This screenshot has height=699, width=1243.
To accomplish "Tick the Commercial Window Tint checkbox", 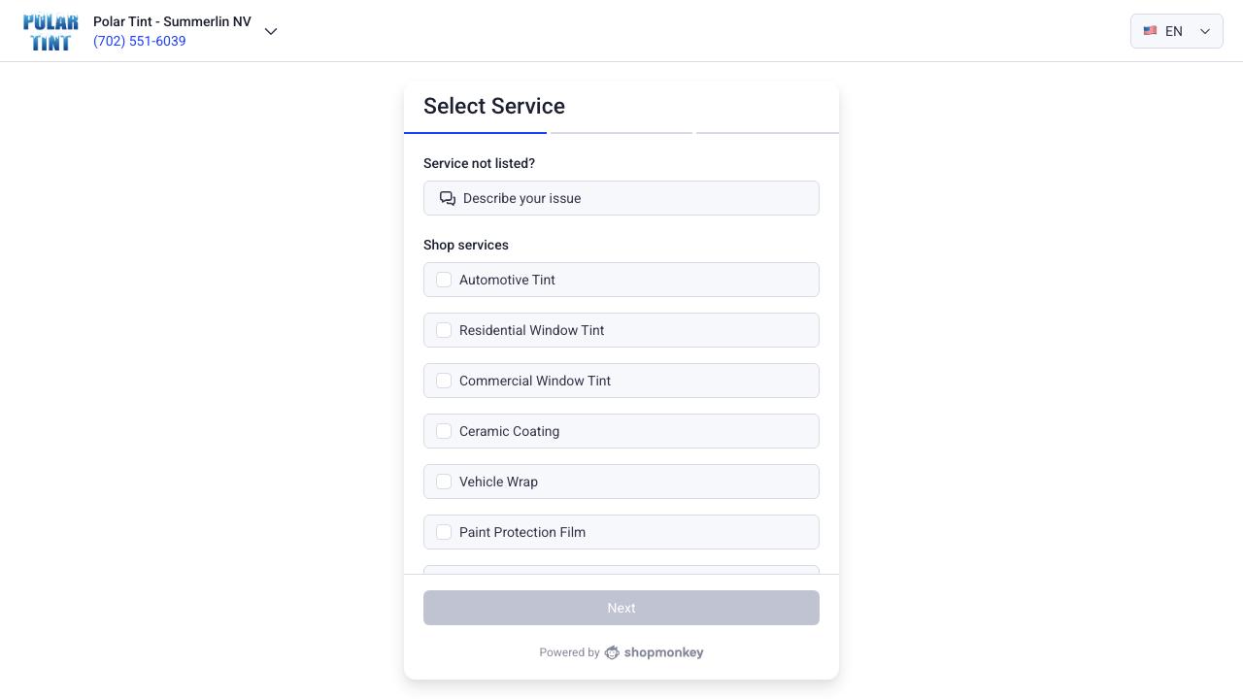I will [444, 381].
